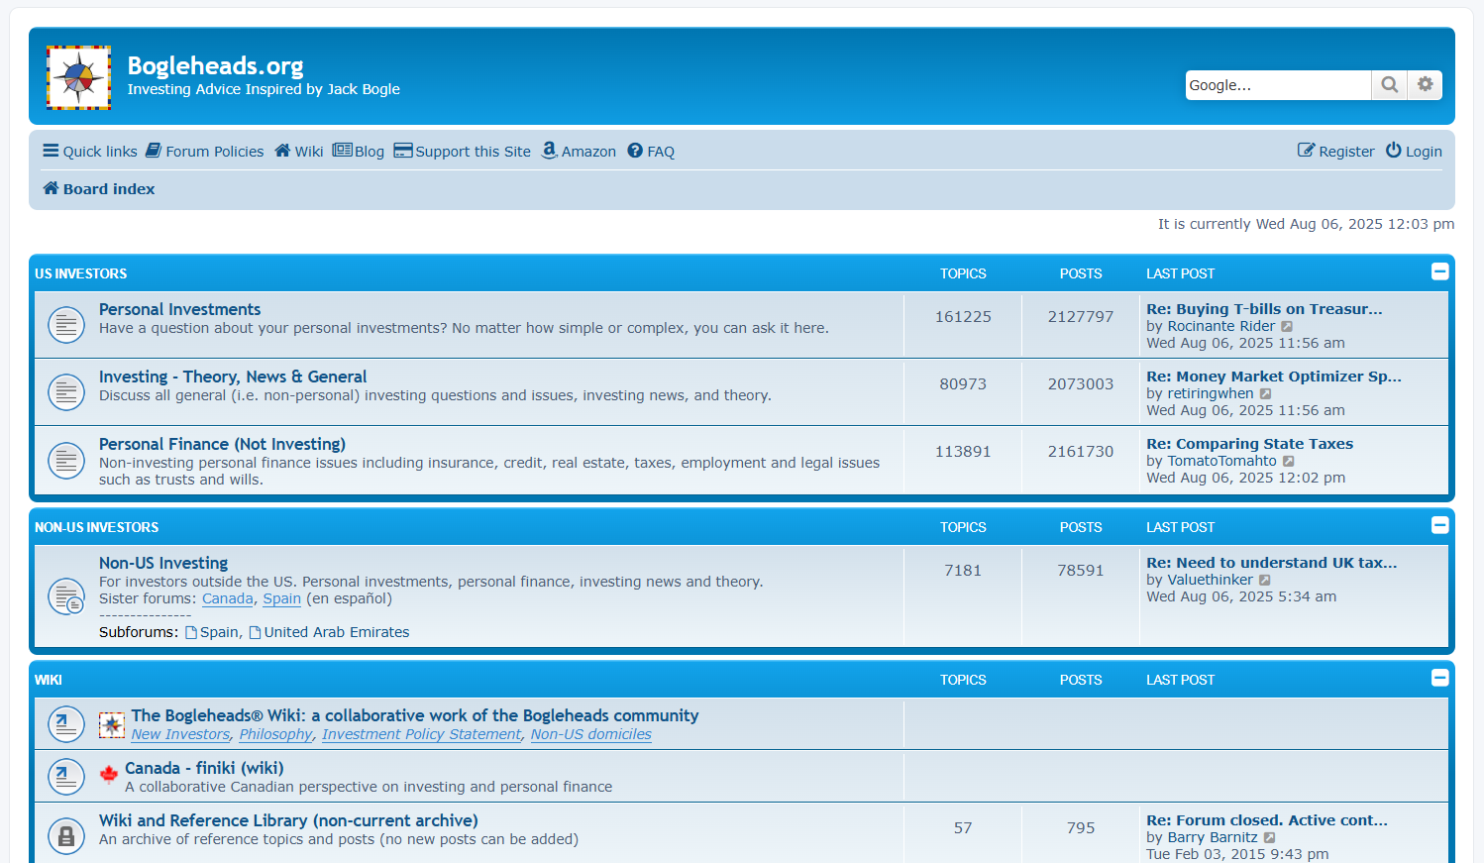
Task: Open the FAQ nav link
Action: (x=651, y=152)
